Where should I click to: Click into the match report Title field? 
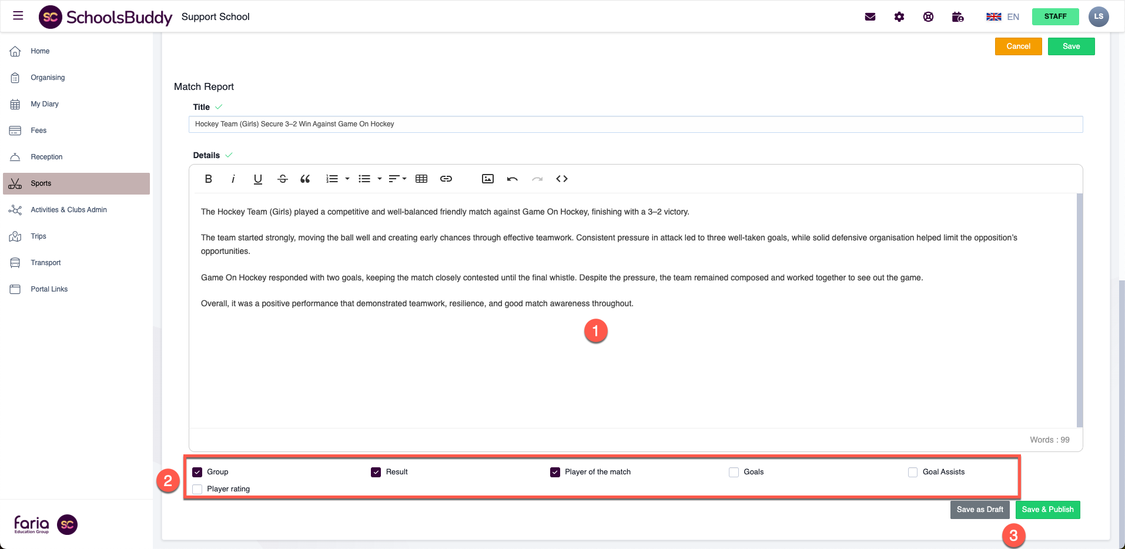[635, 124]
